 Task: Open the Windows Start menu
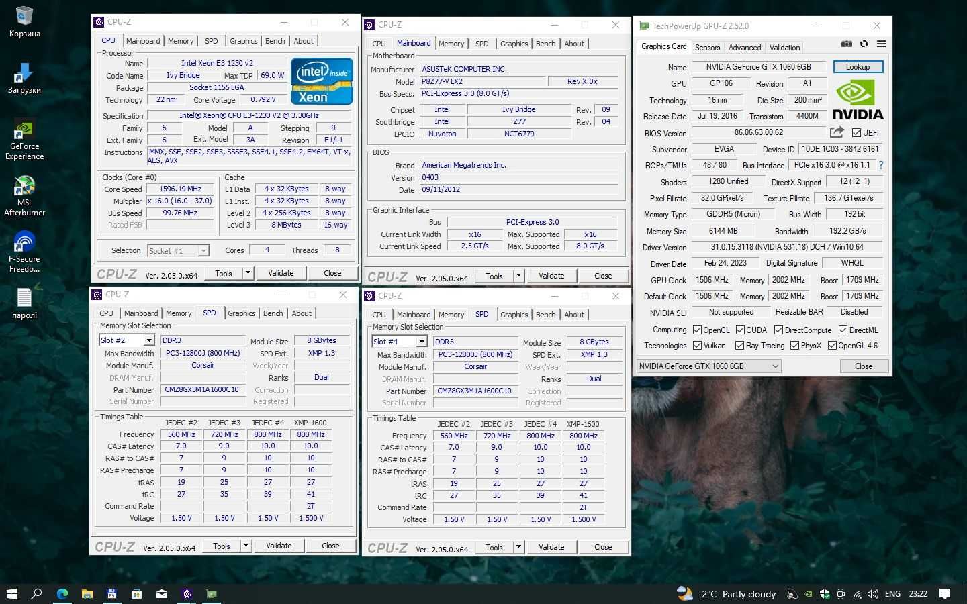11,594
